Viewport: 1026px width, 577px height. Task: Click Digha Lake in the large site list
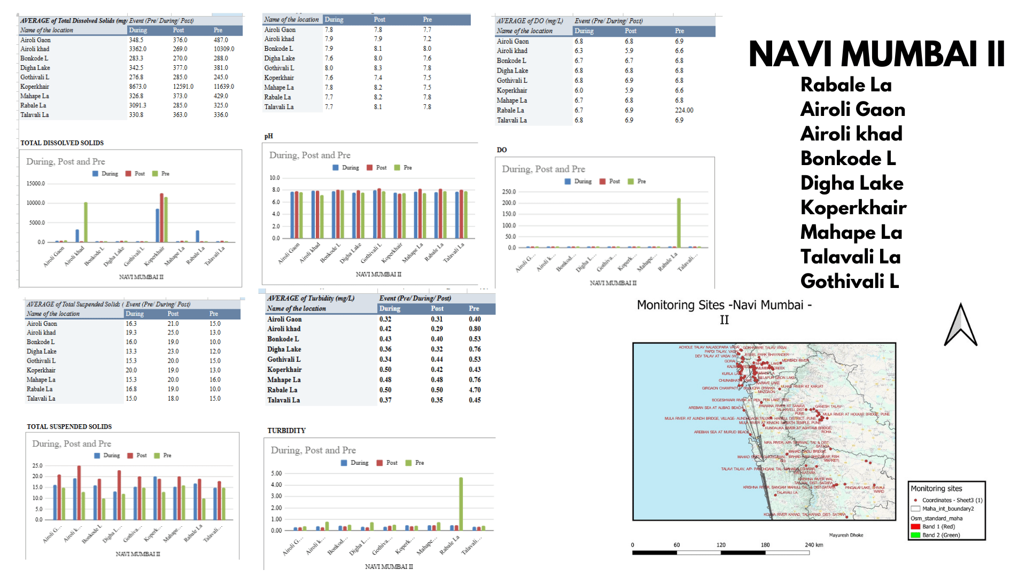point(852,183)
